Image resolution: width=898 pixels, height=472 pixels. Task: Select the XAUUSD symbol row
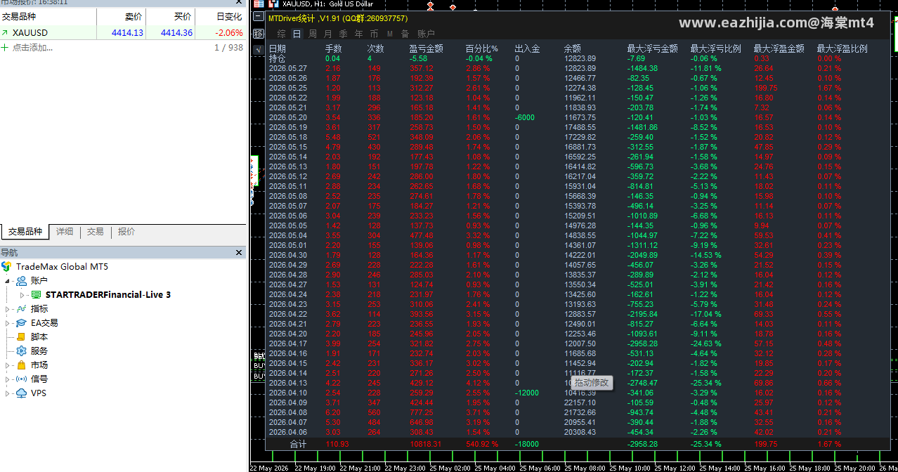pos(123,32)
